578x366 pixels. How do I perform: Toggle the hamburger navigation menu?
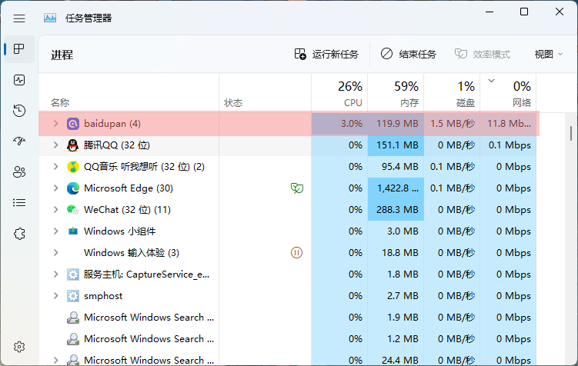click(19, 18)
